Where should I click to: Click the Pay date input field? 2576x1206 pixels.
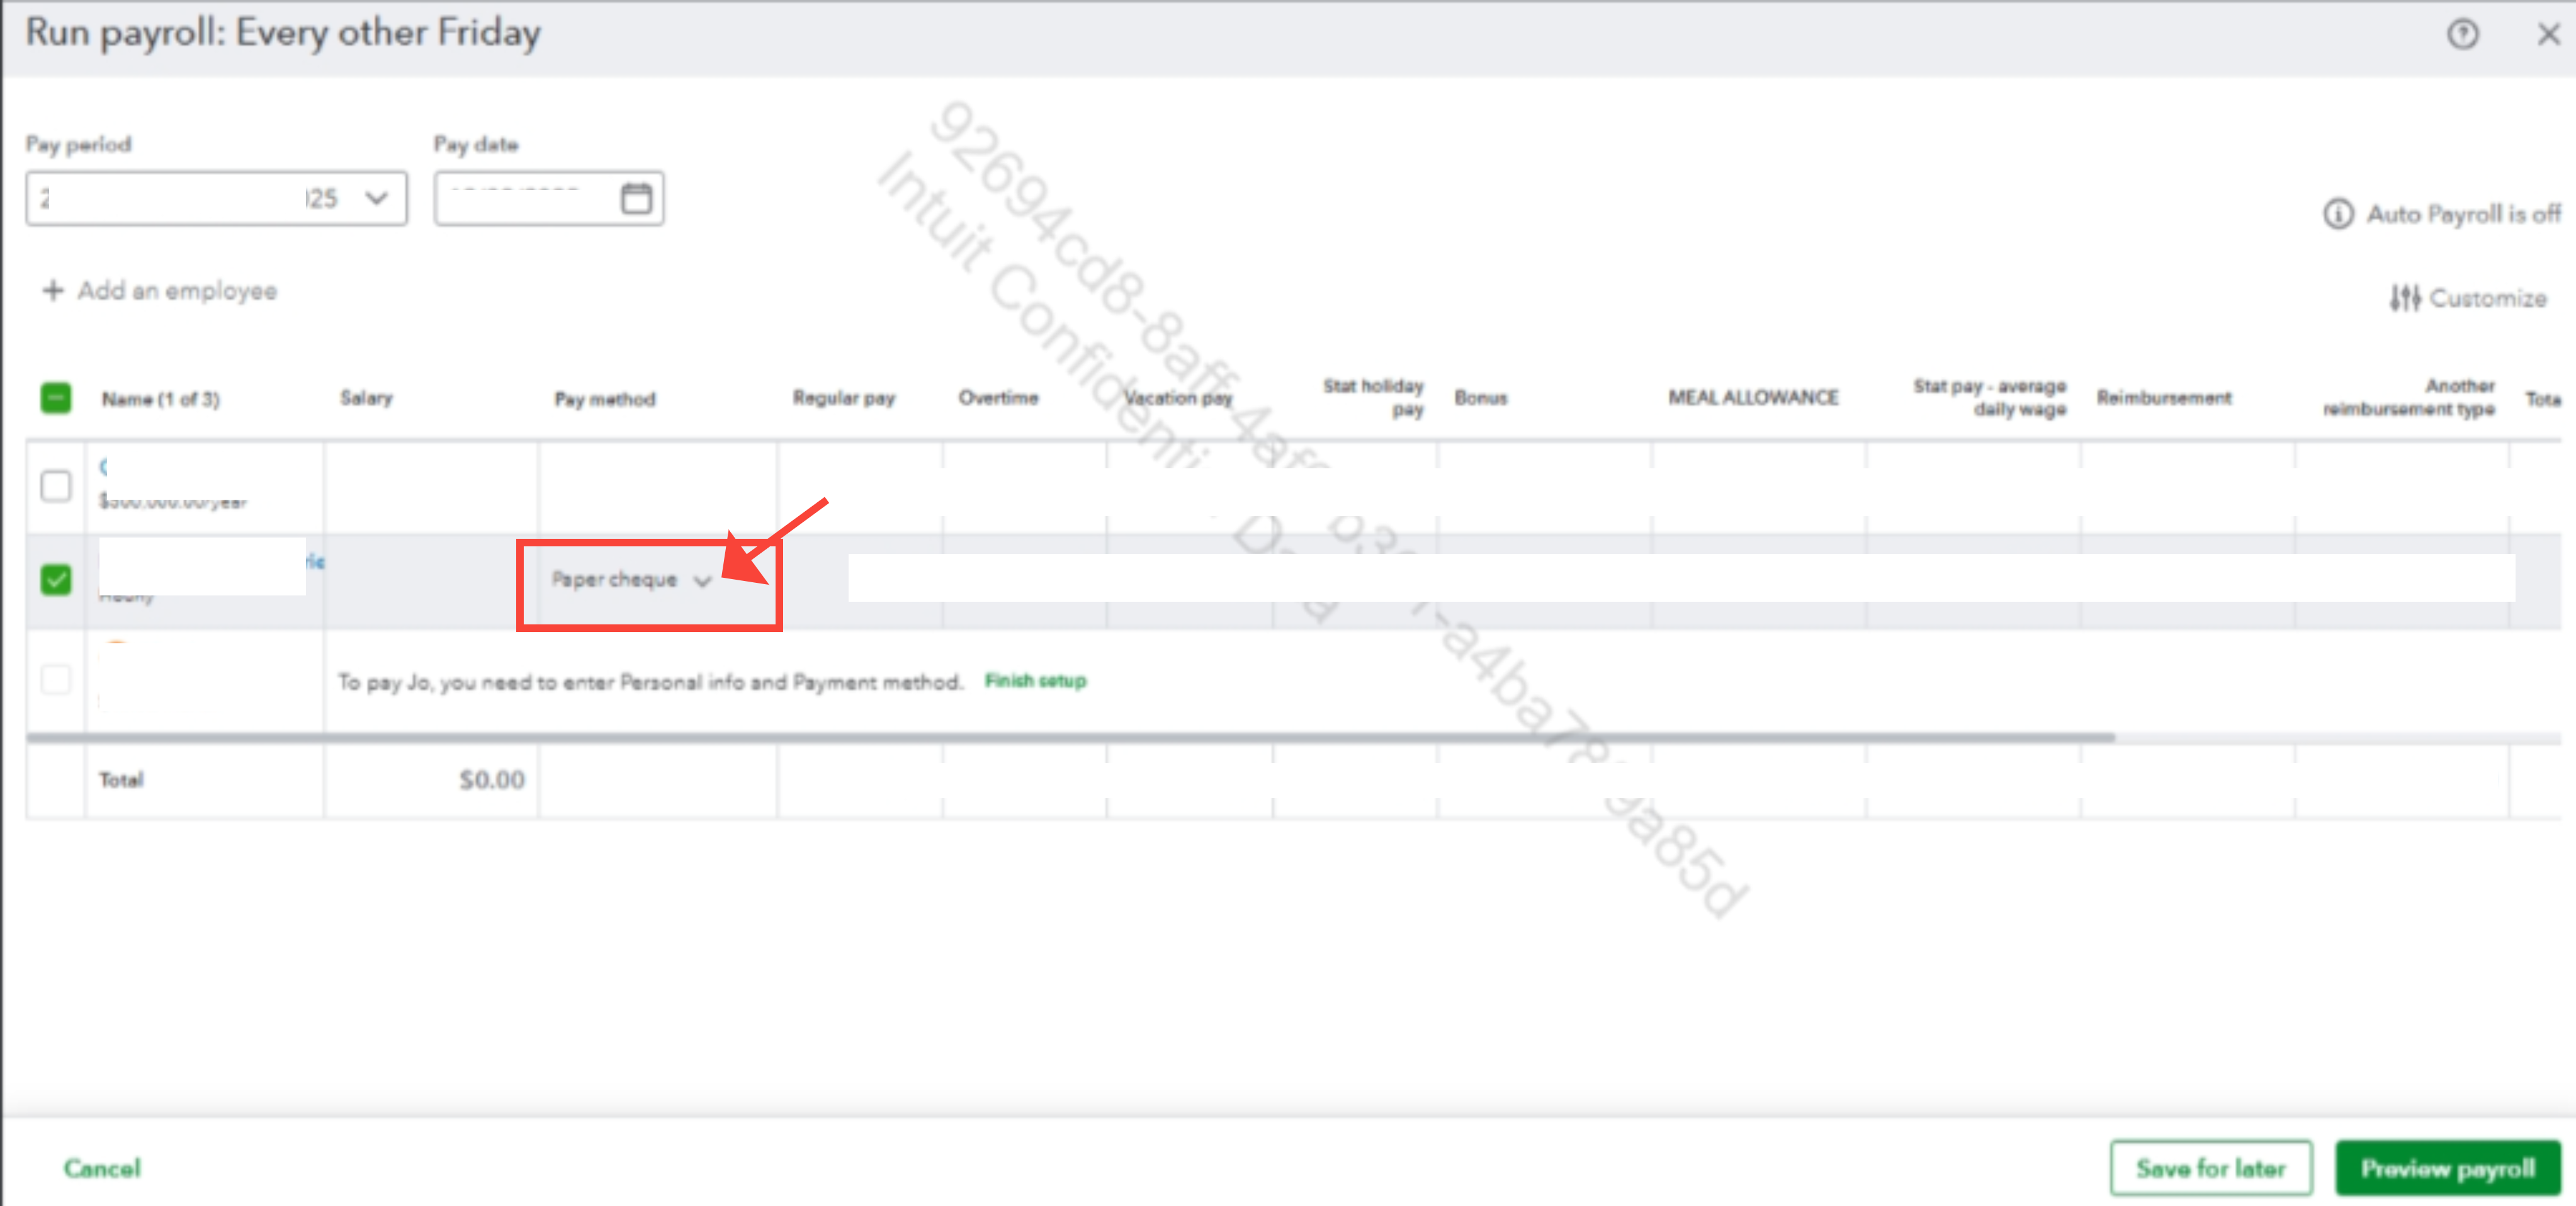[x=525, y=198]
